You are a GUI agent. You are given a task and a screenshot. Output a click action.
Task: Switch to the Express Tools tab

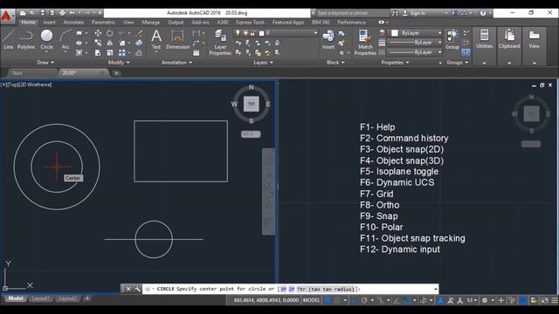click(x=250, y=23)
